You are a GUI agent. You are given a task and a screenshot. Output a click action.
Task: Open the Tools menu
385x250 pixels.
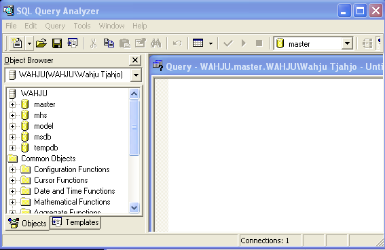tap(82, 26)
